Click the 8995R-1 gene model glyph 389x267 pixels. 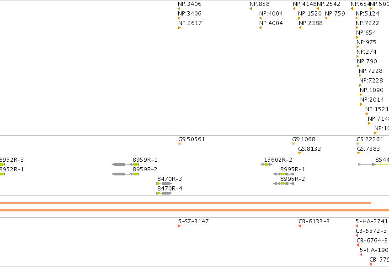(283, 174)
